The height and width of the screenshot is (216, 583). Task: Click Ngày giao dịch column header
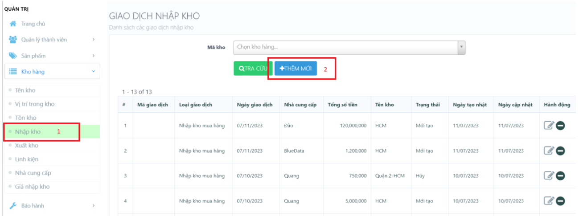click(255, 105)
